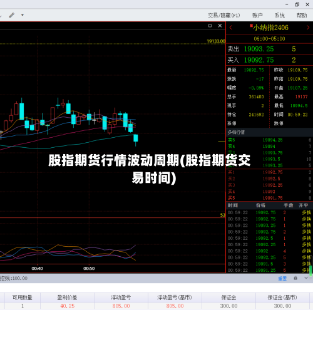Screen dimensions: 313x342
Task: Open the 交易/隐藏(F1) menu
Action: pyautogui.click(x=223, y=15)
